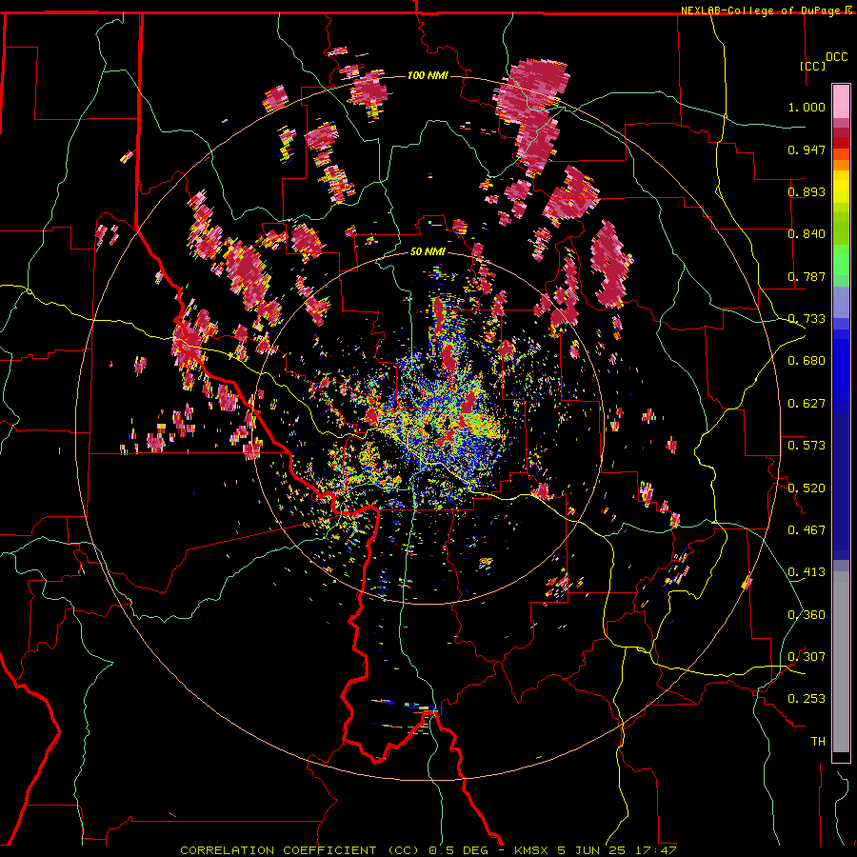
Task: Select the 0.840 legend value
Action: (x=807, y=234)
